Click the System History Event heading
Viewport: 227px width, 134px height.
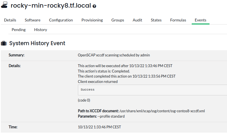[37, 43]
